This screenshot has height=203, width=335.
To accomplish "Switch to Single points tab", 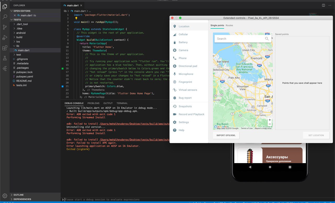I will [217, 25].
